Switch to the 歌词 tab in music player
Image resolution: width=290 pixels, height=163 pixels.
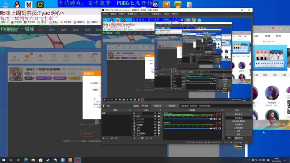click(x=278, y=36)
